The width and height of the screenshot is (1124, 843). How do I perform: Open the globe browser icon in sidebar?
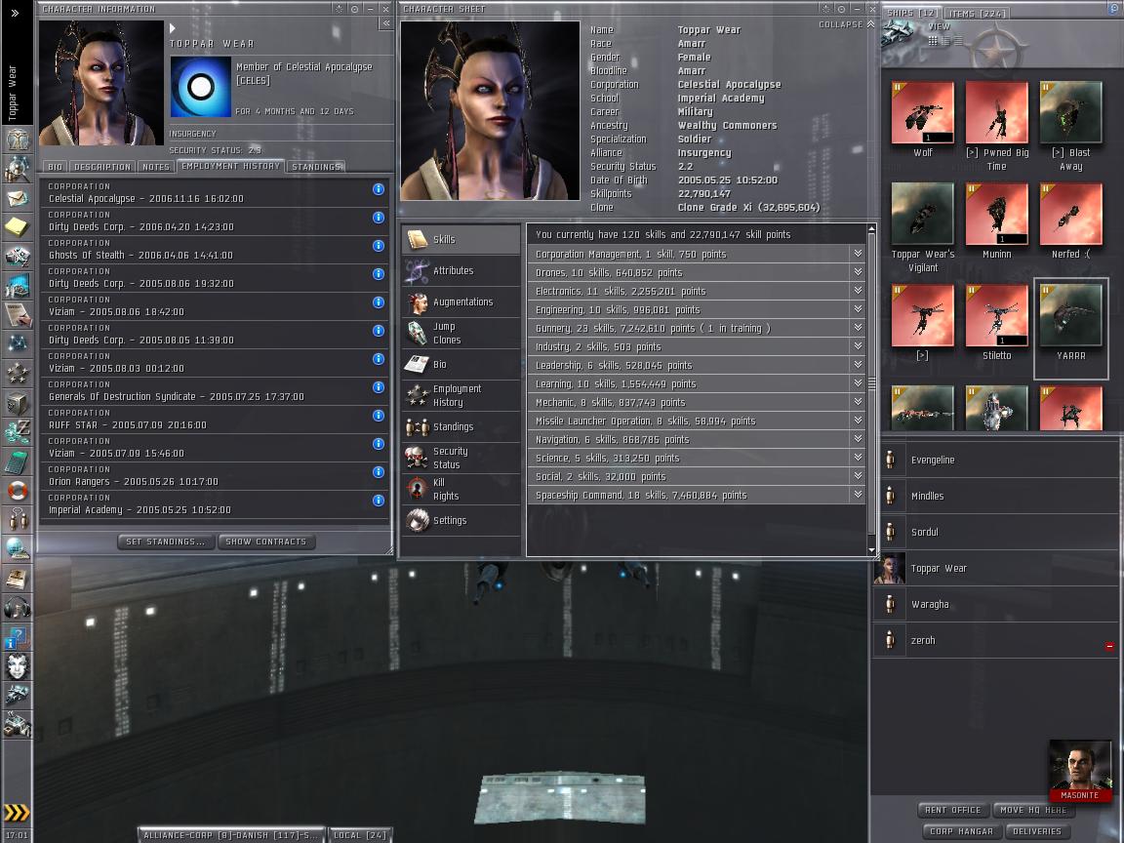pyautogui.click(x=18, y=549)
